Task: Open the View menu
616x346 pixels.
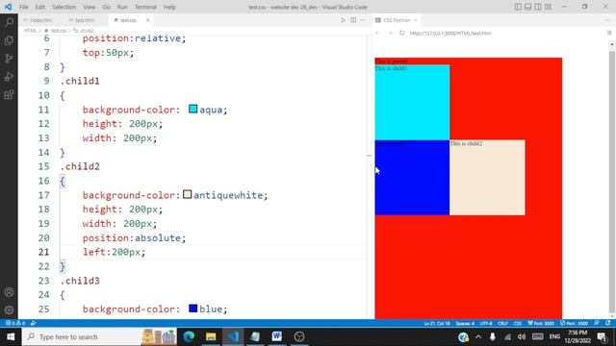Action: (90, 7)
